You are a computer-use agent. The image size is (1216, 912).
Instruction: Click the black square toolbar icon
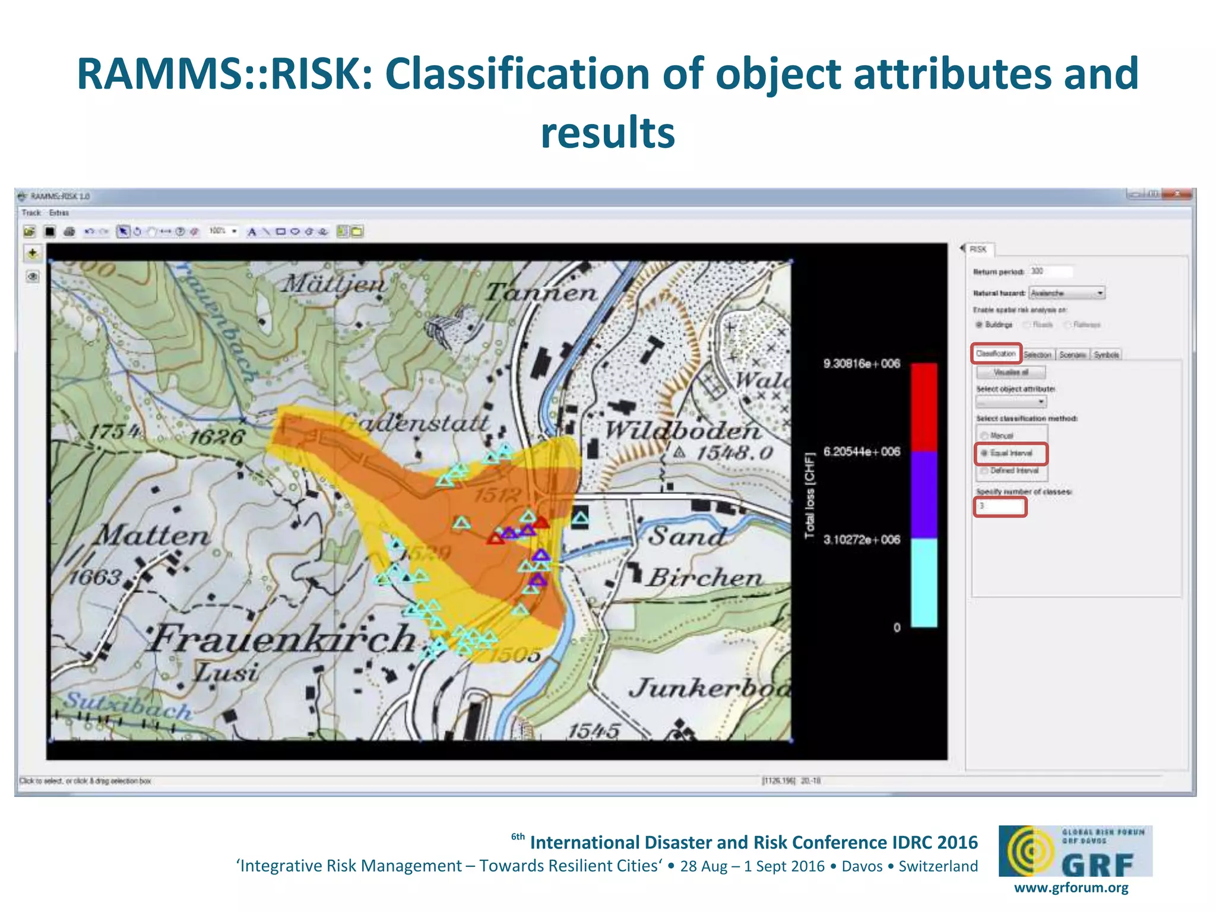(50, 232)
